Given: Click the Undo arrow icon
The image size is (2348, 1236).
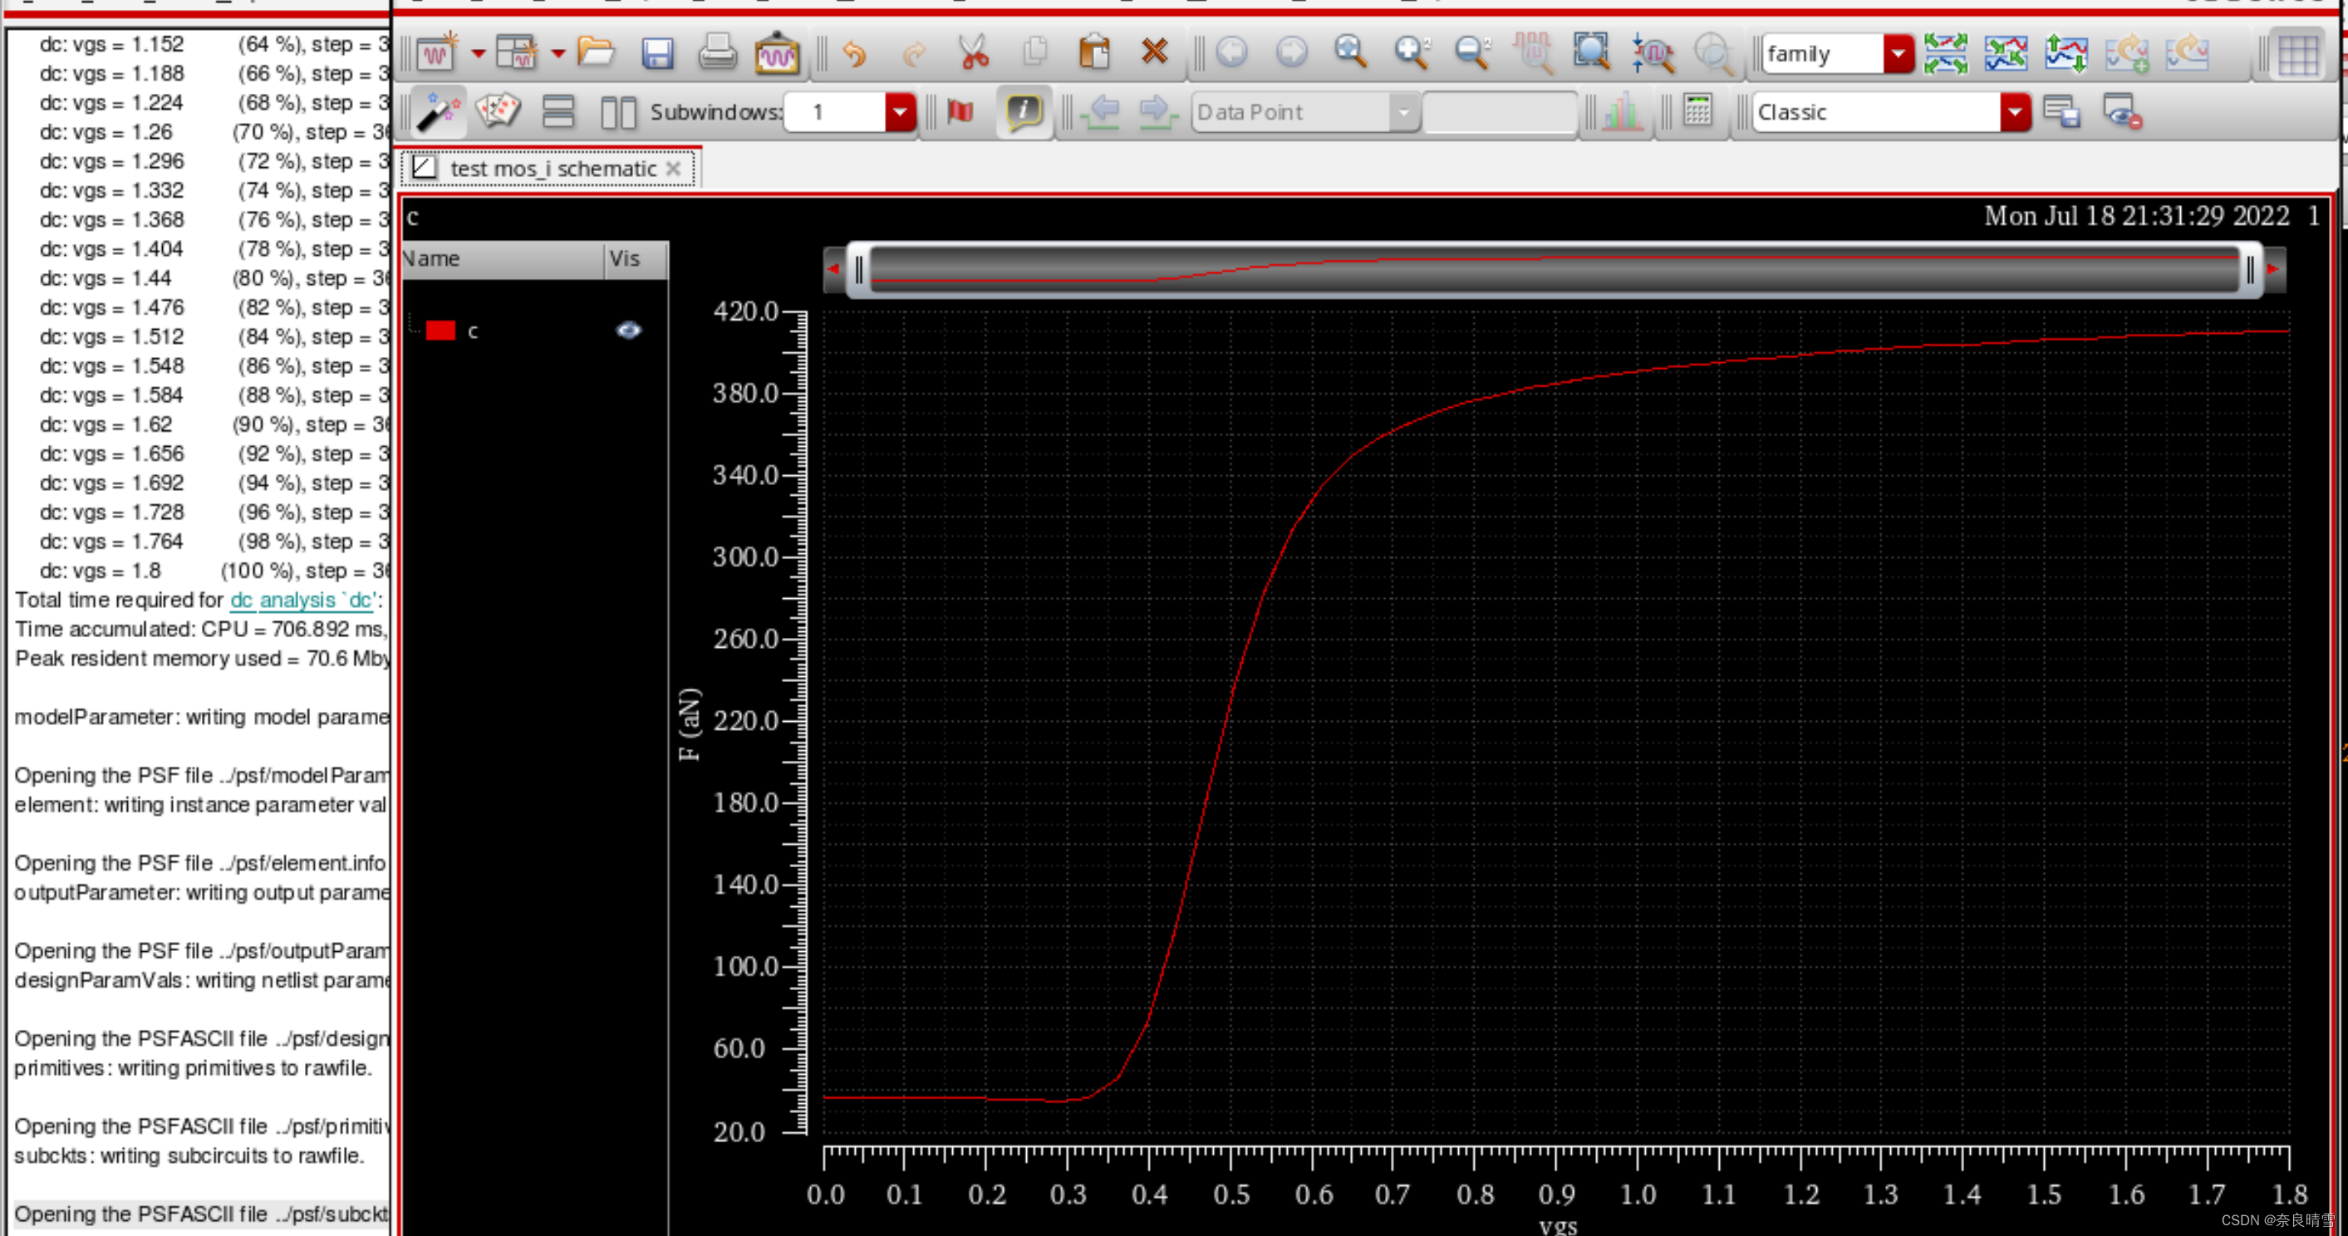Looking at the screenshot, I should click(854, 53).
